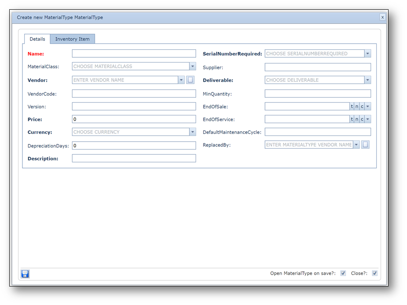Expand the SerialNumberRequired dropdown arrow
This screenshot has height=305, width=407.
click(367, 54)
